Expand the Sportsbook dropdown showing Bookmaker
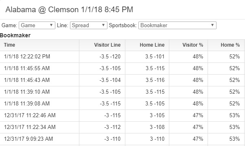The width and height of the screenshot is (245, 146). (x=177, y=26)
